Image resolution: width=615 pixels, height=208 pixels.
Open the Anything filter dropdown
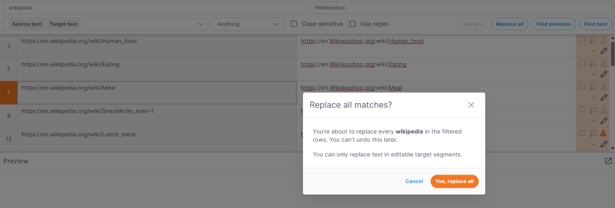tap(248, 24)
